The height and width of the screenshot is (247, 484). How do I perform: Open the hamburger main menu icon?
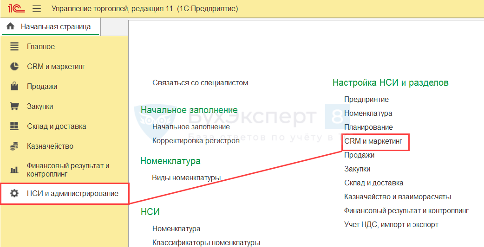(x=37, y=9)
